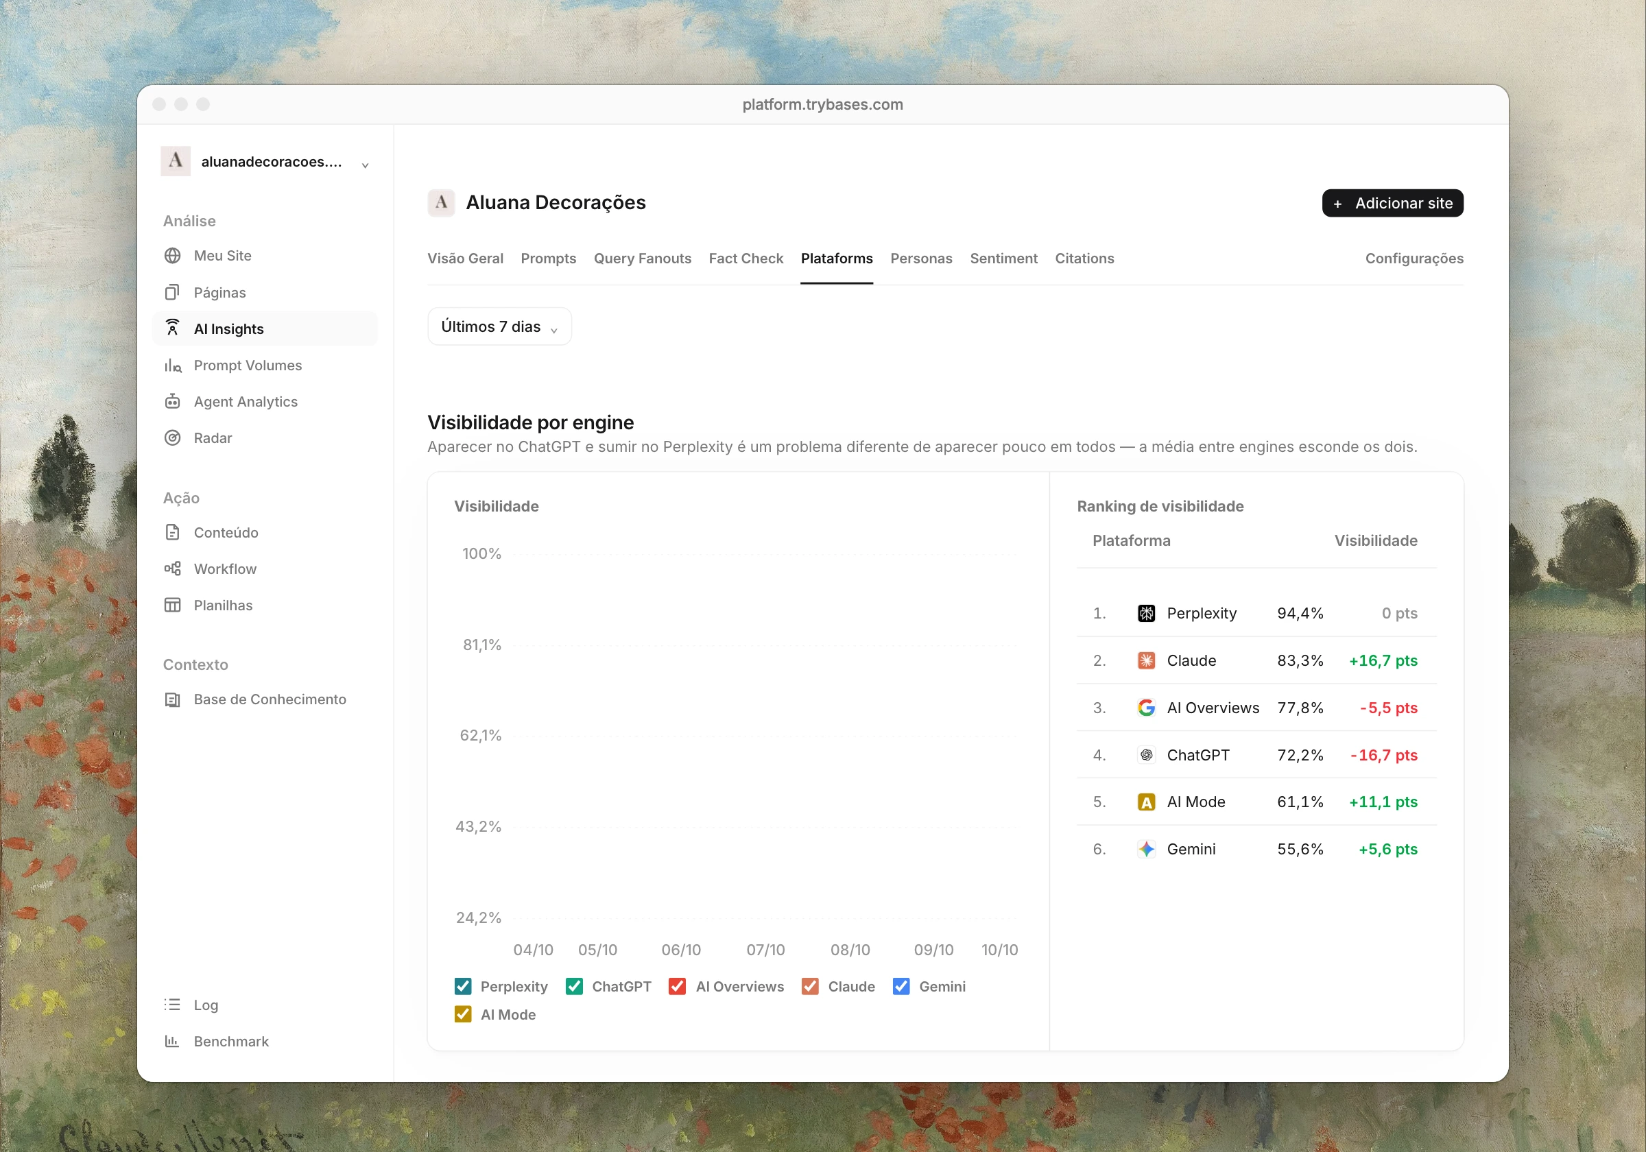
Task: Uncheck the Gemini legend checkbox
Action: click(901, 987)
